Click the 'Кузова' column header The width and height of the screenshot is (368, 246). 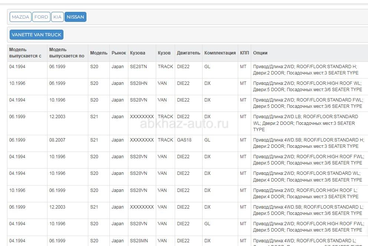tap(138, 53)
